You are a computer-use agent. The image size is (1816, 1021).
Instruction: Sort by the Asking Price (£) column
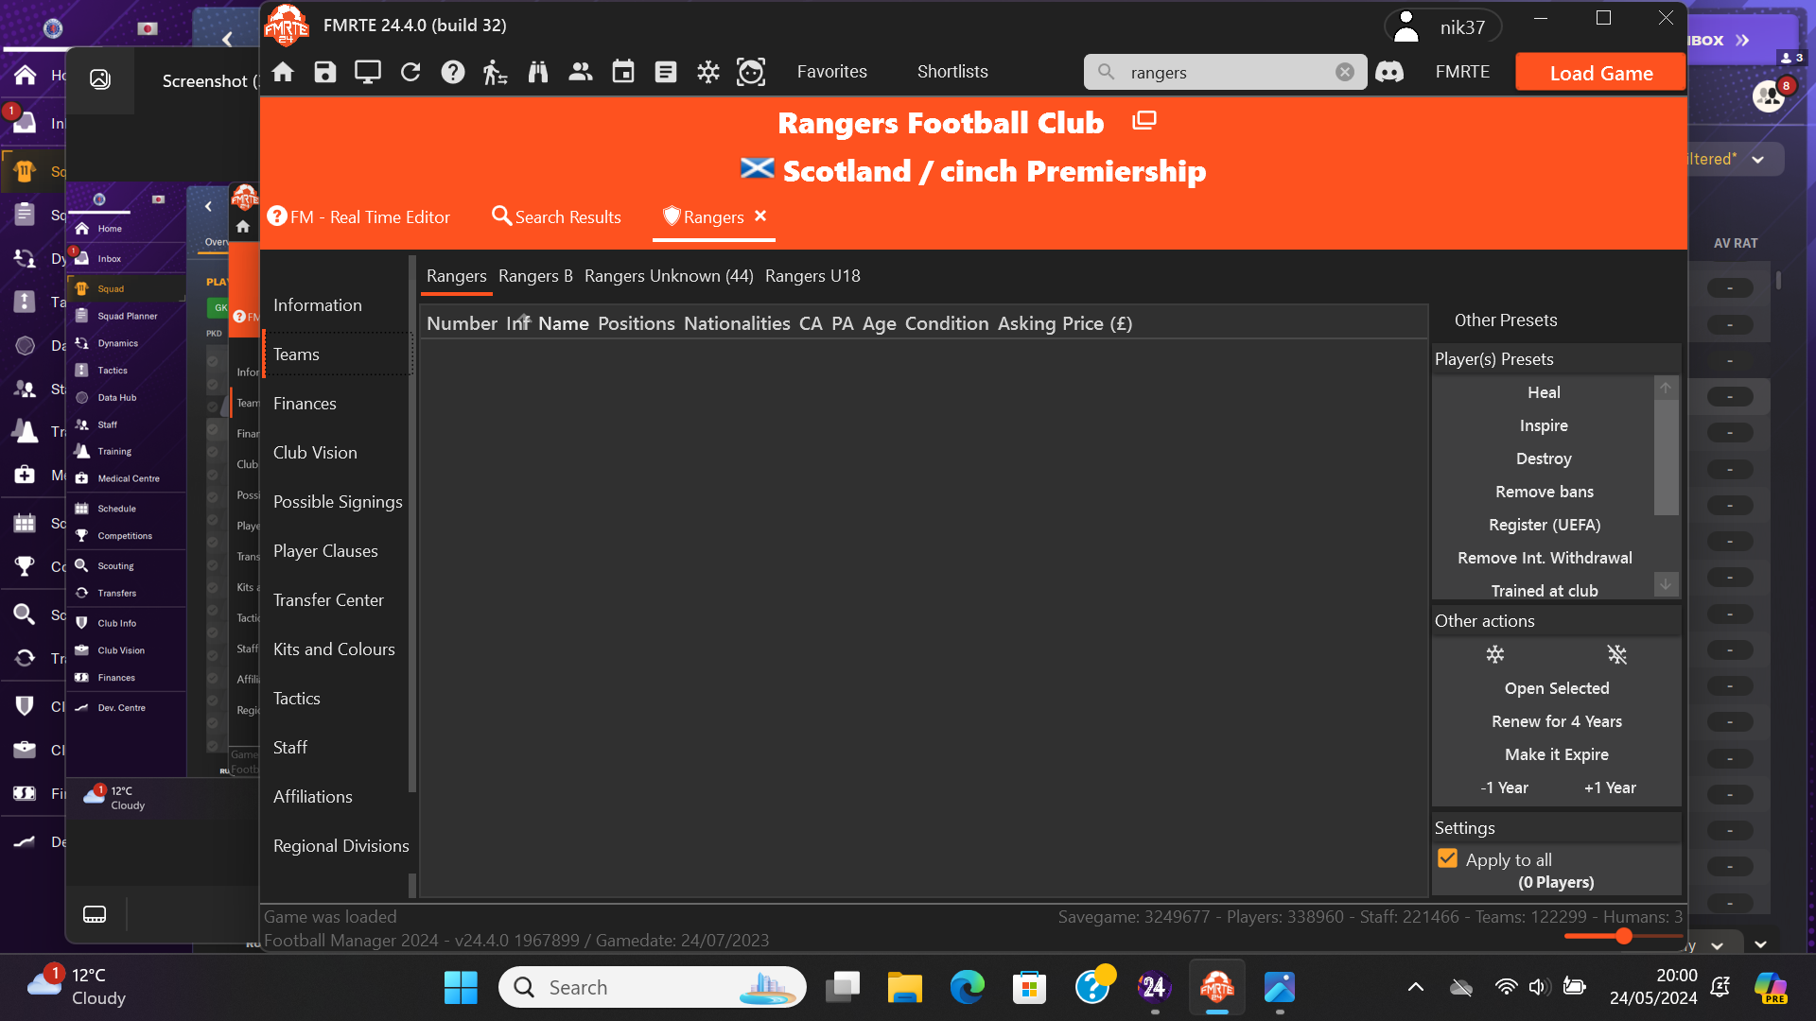click(x=1065, y=323)
